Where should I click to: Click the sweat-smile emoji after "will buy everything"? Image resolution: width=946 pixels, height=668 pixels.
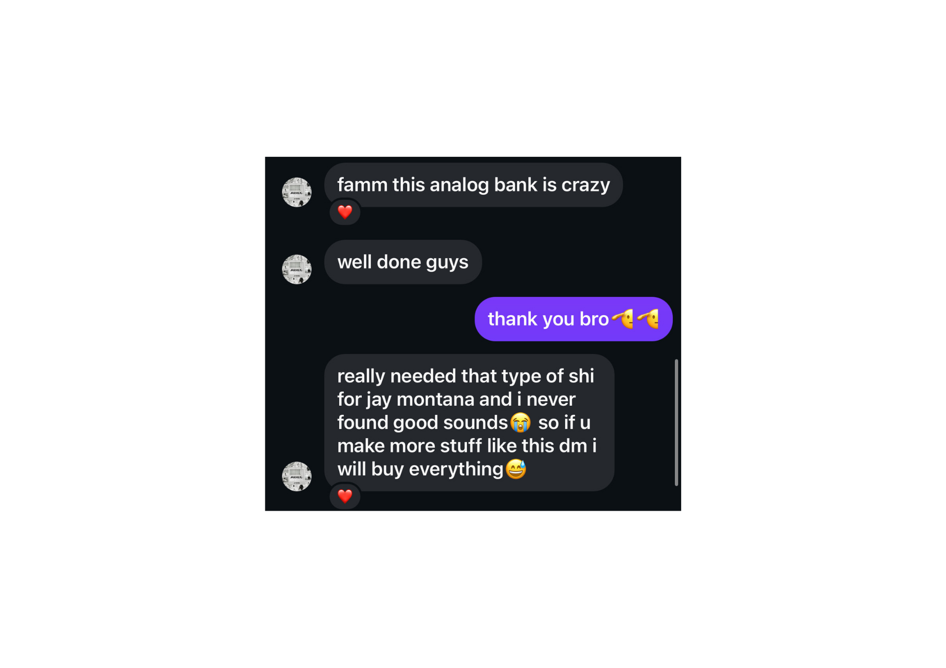tap(516, 469)
